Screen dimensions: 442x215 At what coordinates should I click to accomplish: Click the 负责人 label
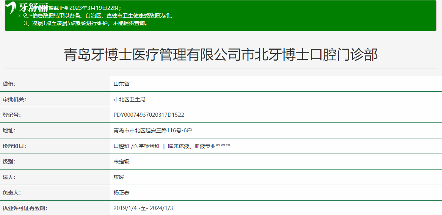pos(11,193)
